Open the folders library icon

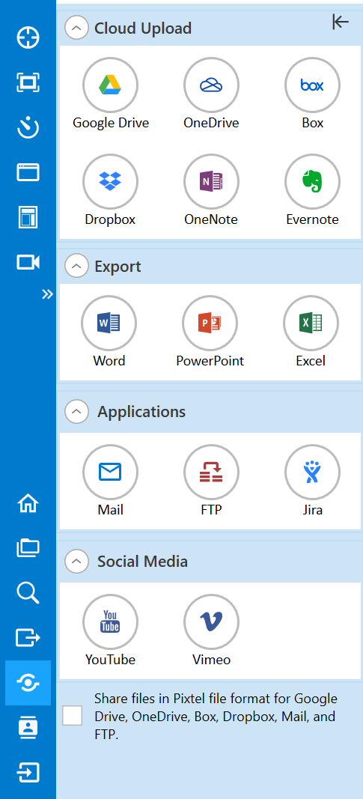(x=28, y=548)
